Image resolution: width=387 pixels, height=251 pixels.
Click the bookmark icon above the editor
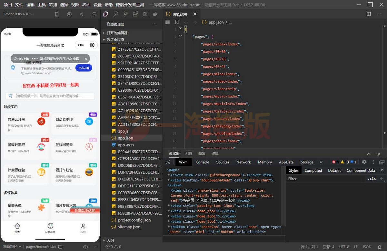pyautogui.click(x=177, y=22)
